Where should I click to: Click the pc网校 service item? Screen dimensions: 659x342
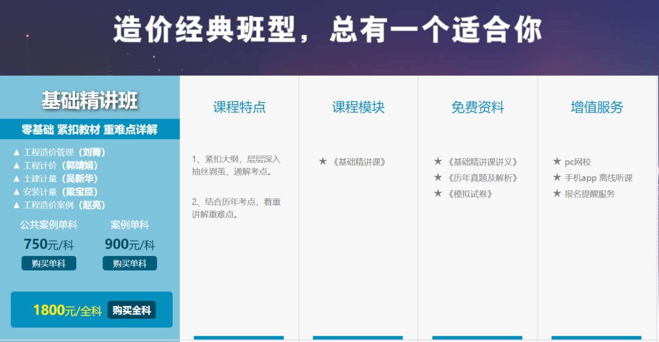[578, 162]
